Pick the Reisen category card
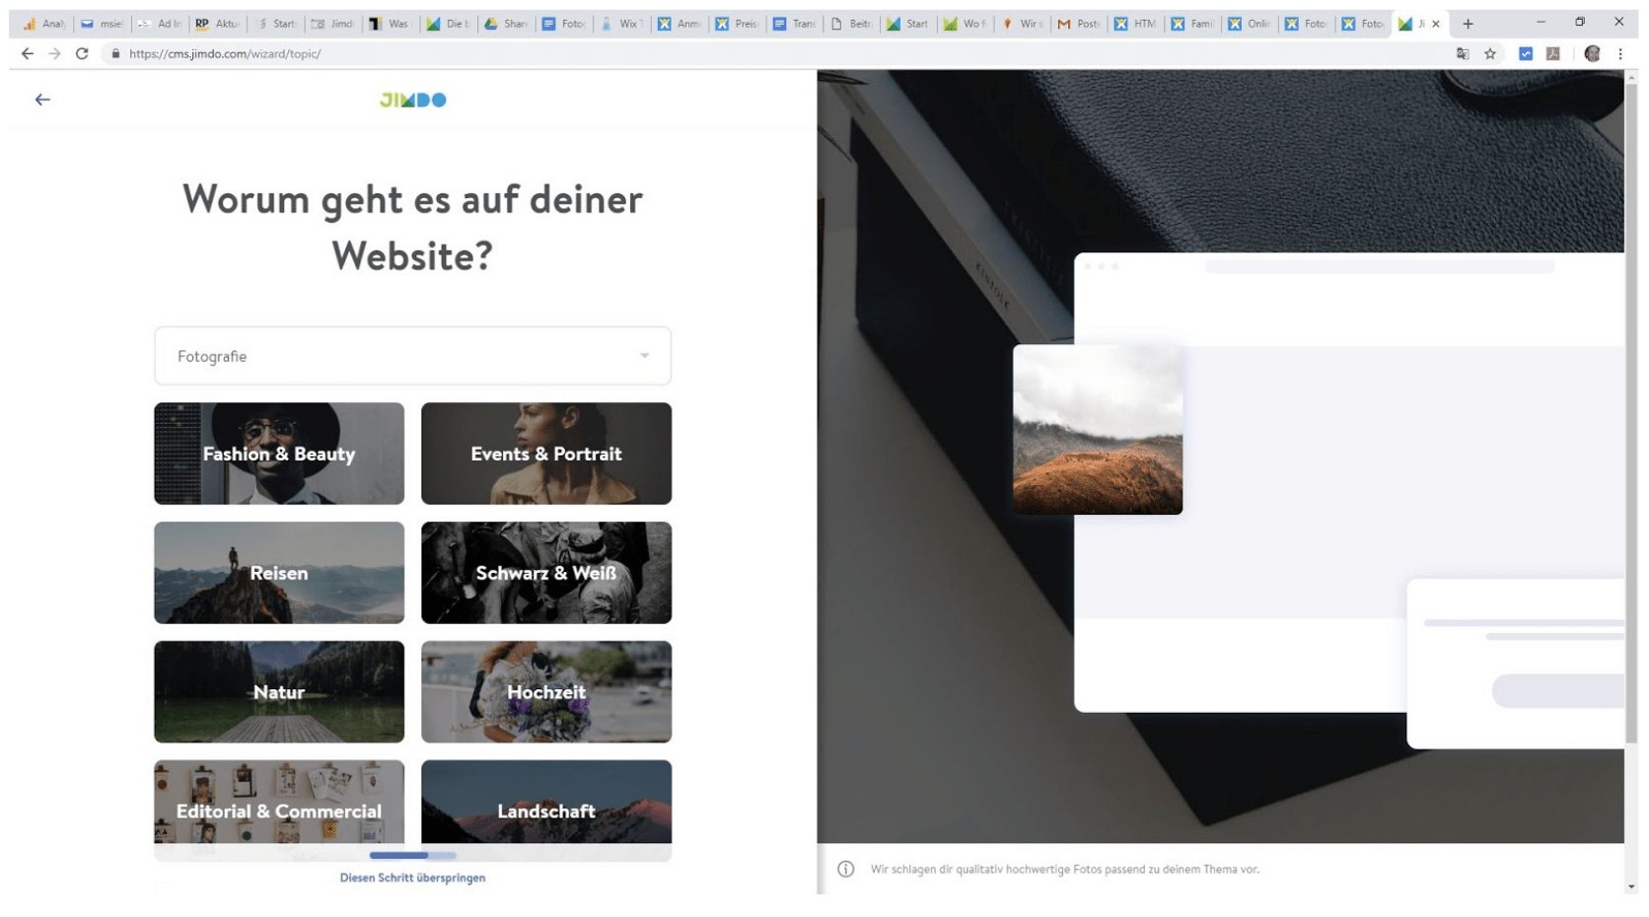Image resolution: width=1649 pixels, height=917 pixels. (x=279, y=573)
